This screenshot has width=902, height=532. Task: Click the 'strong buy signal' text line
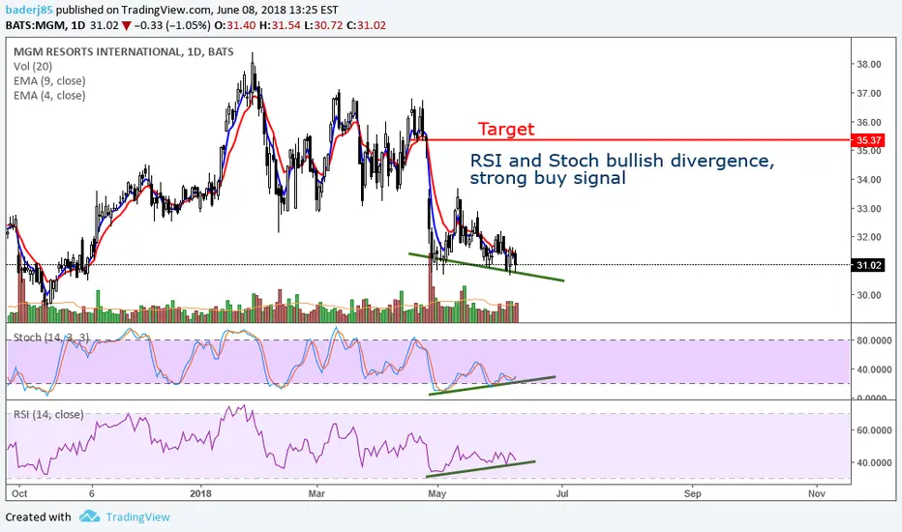click(548, 178)
